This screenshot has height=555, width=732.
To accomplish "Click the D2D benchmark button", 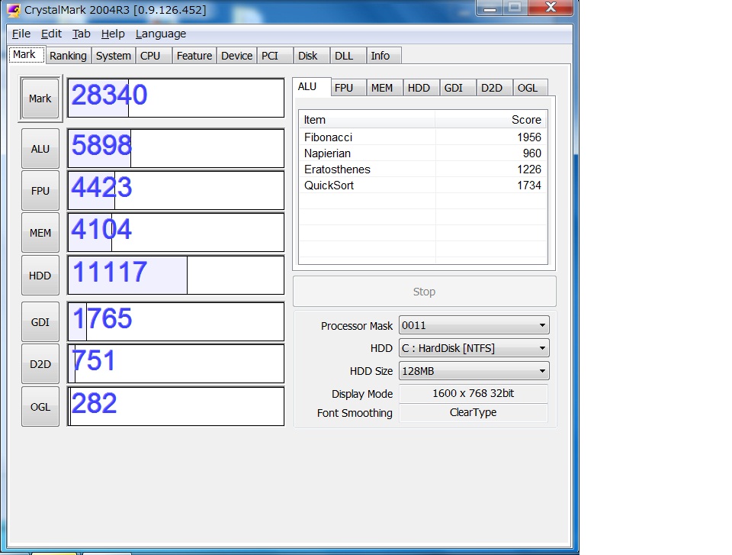I will (40, 364).
